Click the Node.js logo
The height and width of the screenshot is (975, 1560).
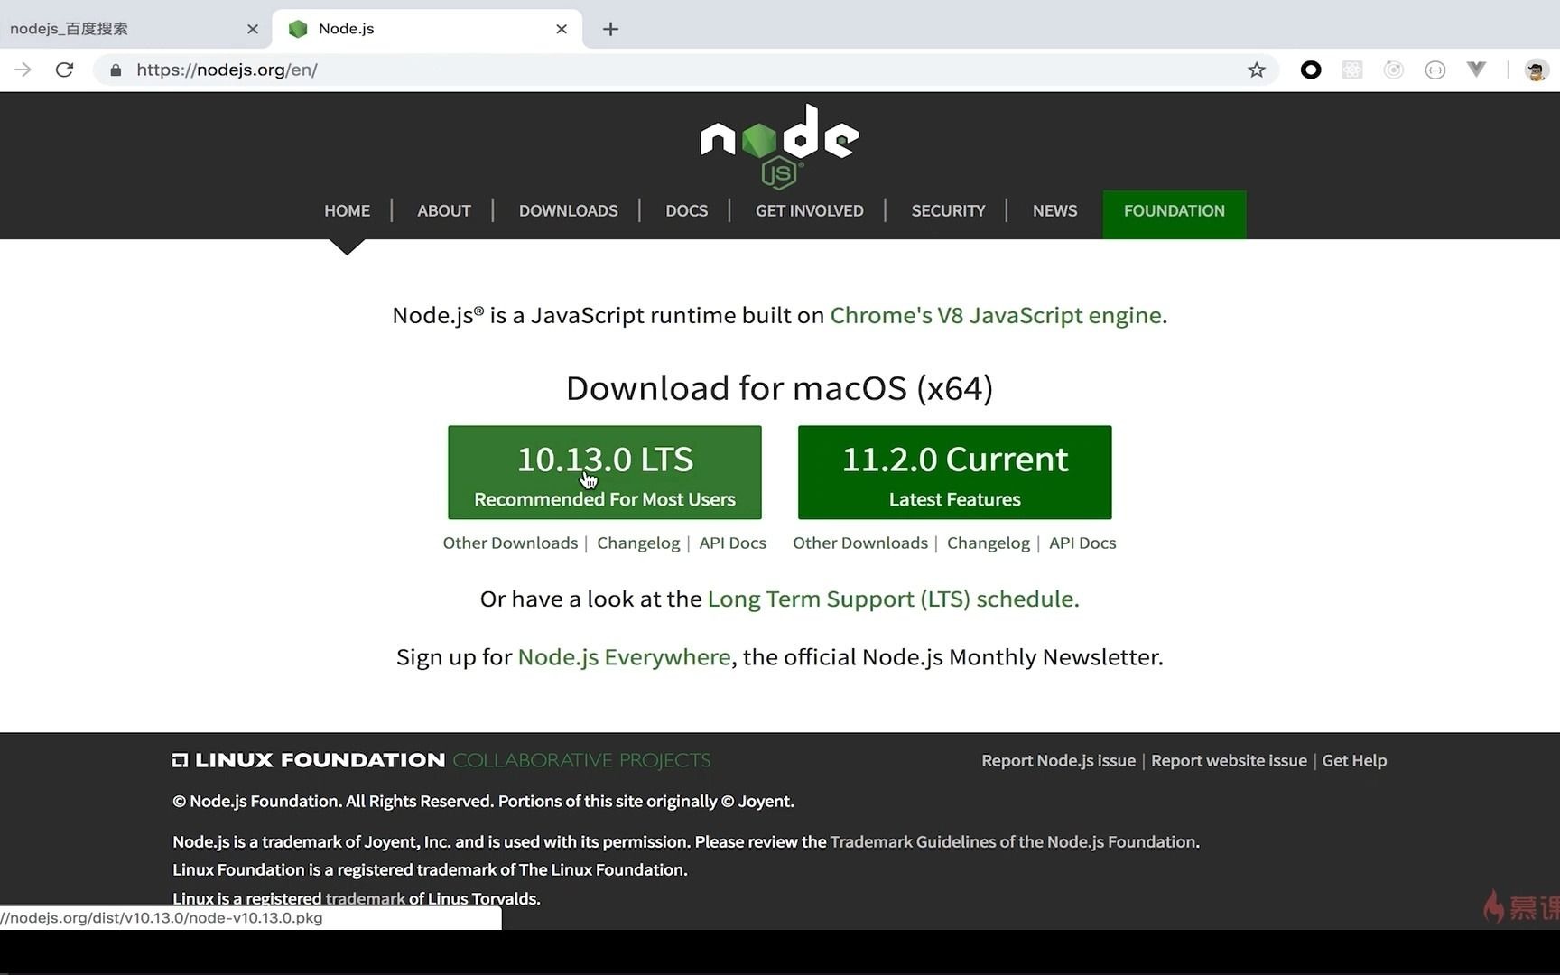779,146
